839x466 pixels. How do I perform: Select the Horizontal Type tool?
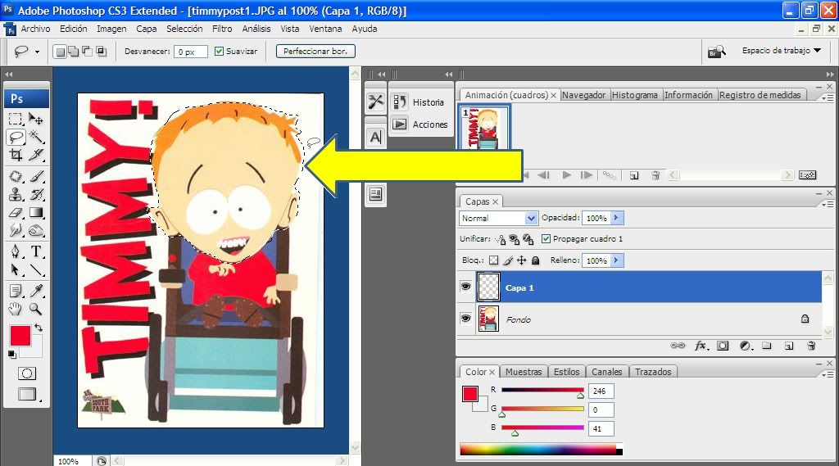coord(36,251)
